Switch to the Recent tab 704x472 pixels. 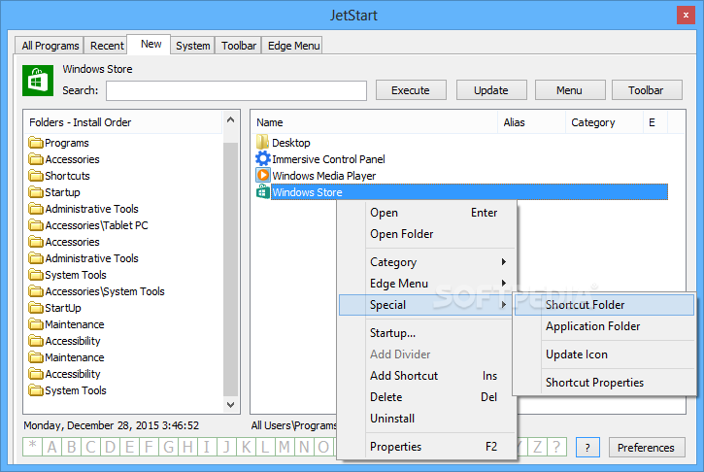tap(107, 46)
